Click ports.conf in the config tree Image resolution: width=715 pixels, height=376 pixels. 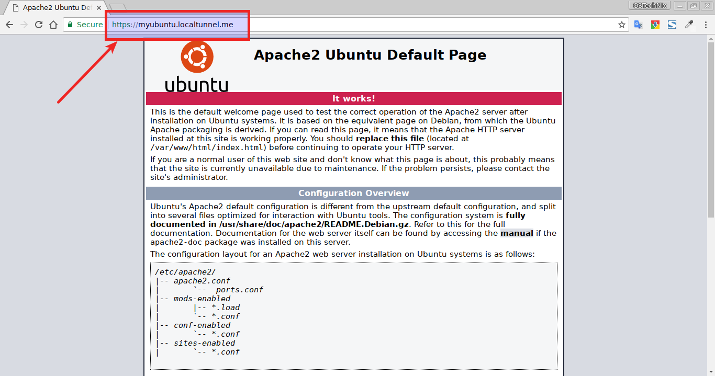(x=240, y=290)
